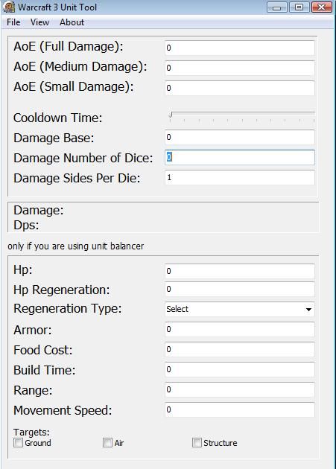336x469 pixels.
Task: Click the AoE (Small Damage) field
Action: click(x=240, y=88)
